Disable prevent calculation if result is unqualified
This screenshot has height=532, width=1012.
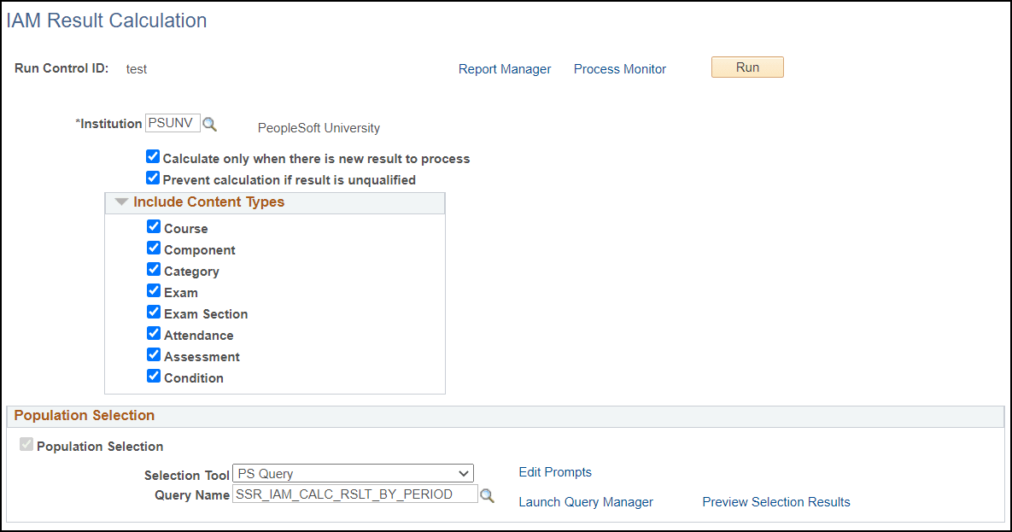click(x=152, y=178)
